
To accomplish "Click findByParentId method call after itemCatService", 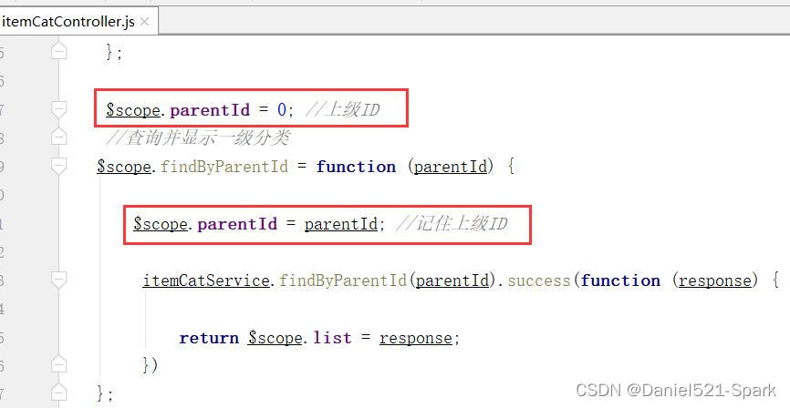I will coord(343,280).
